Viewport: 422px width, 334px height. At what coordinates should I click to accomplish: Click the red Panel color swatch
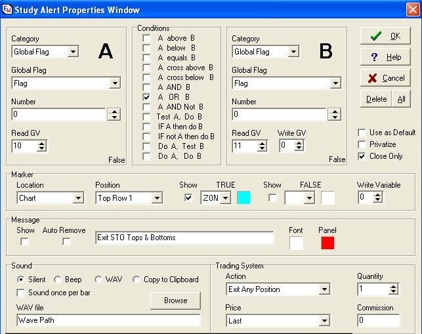(x=327, y=243)
